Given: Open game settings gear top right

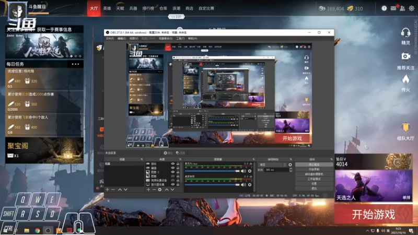Looking at the screenshot, I should (412, 8).
